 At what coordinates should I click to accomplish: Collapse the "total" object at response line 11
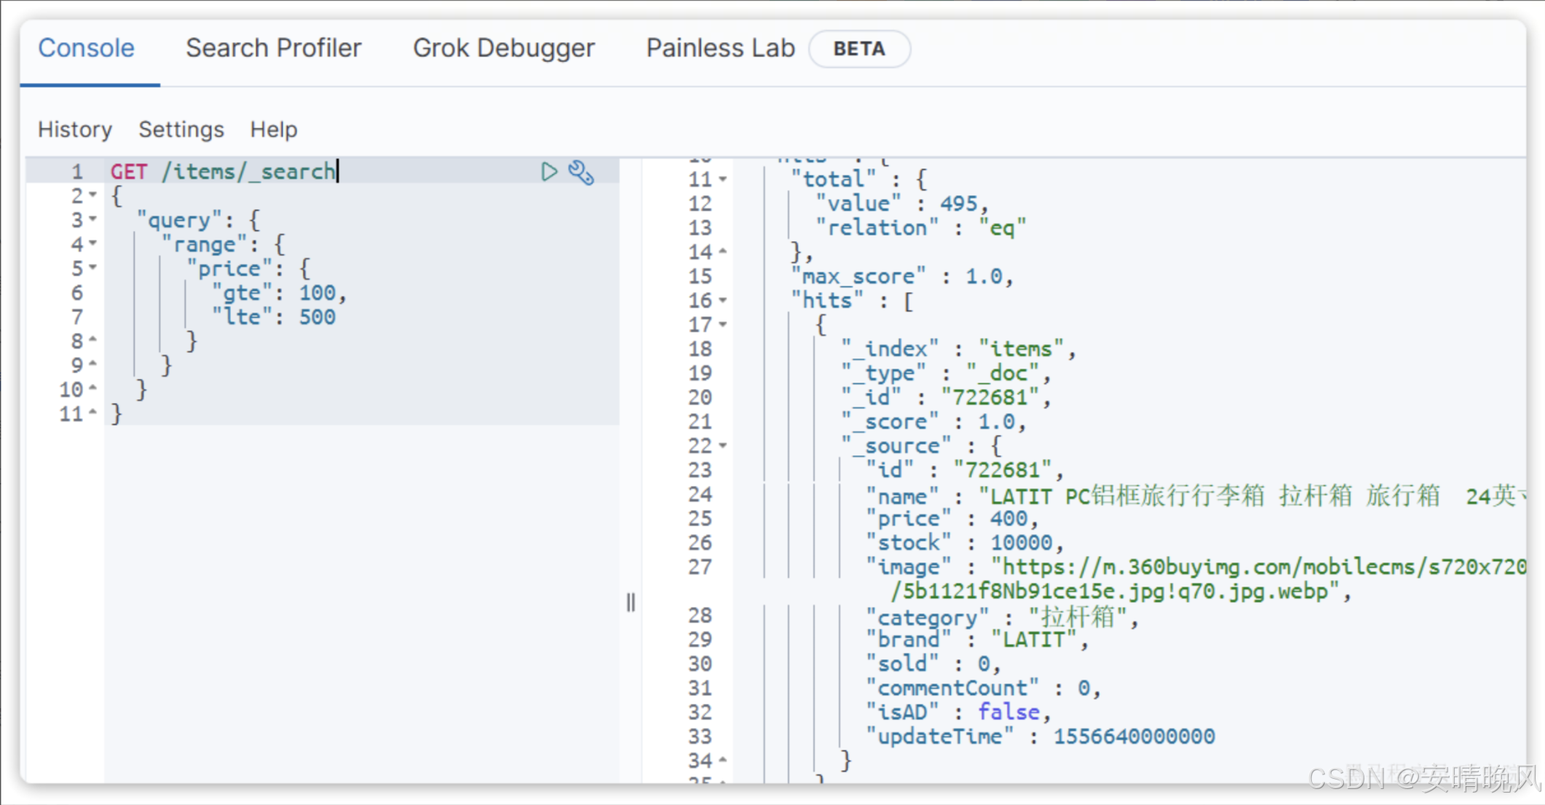tap(722, 179)
